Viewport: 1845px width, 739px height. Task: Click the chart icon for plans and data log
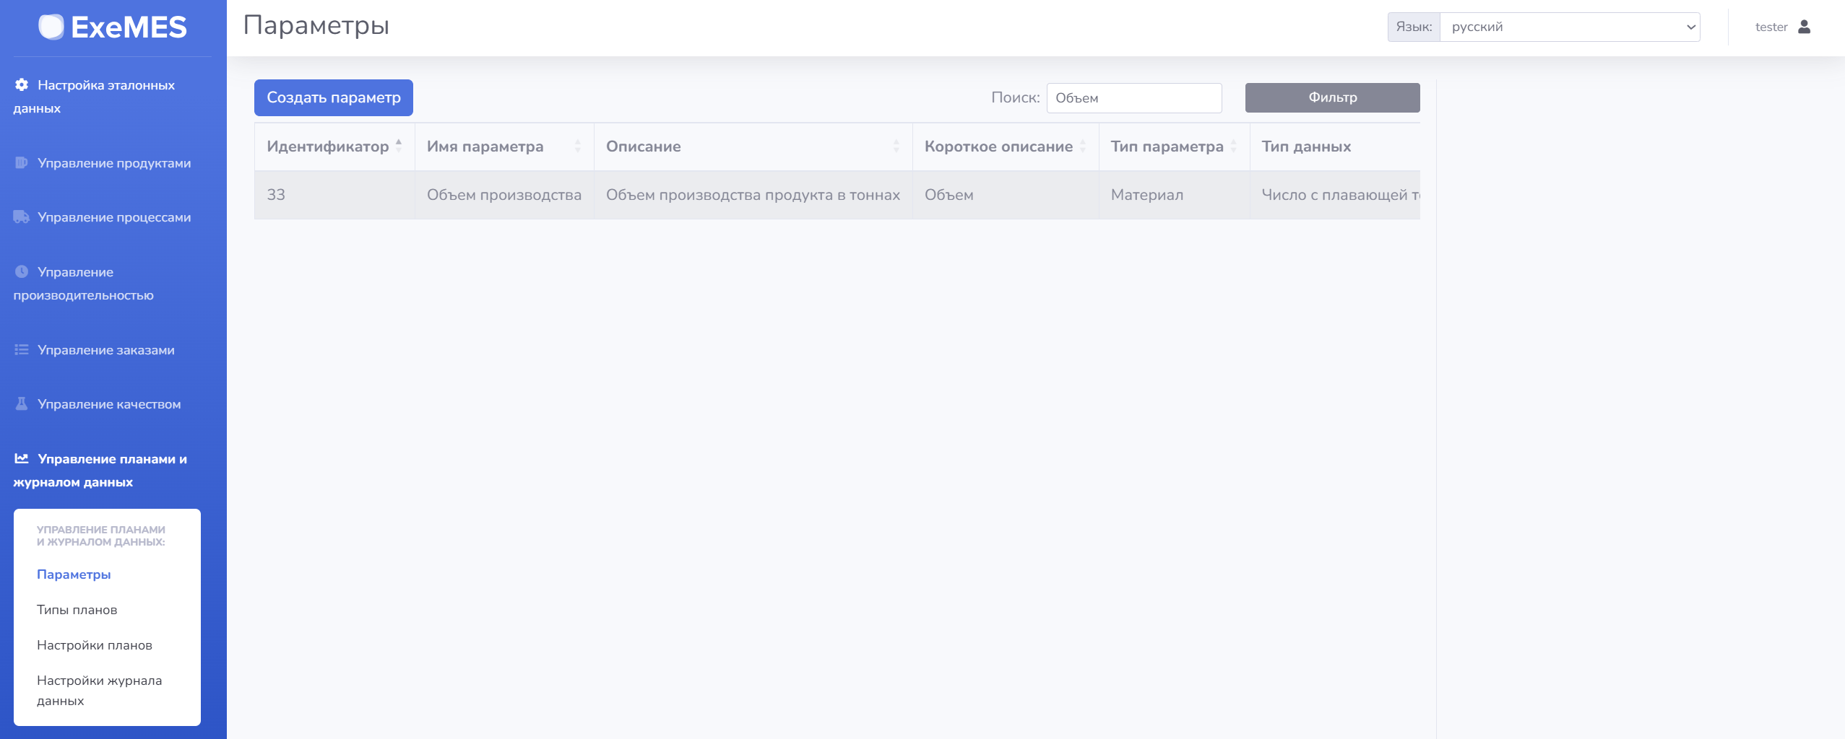[x=22, y=458]
